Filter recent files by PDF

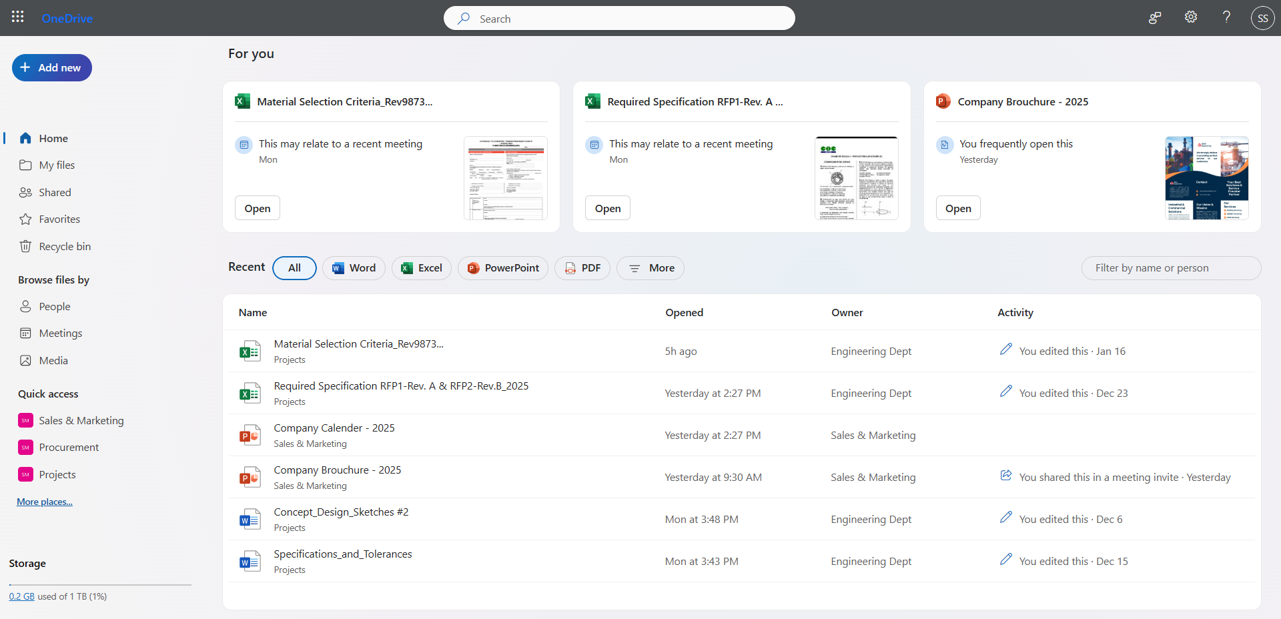[x=582, y=268]
